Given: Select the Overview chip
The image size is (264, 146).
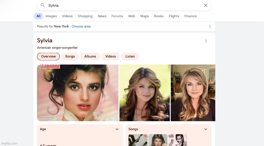Looking at the screenshot, I should [x=48, y=56].
